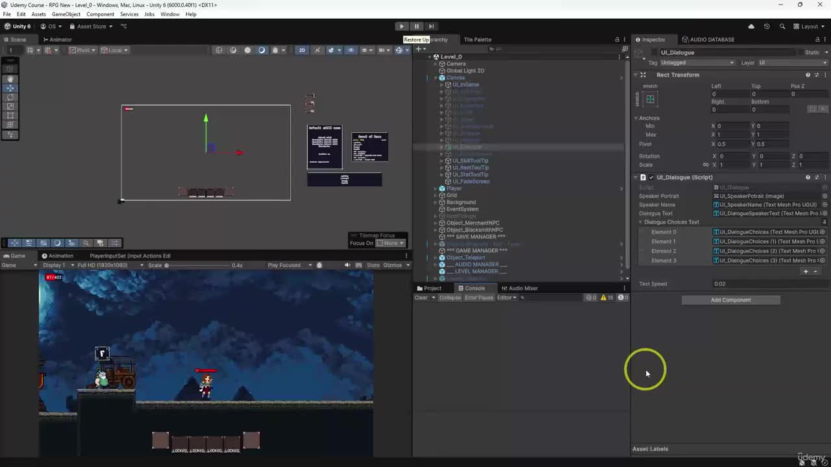Switch to the AUDIO DATABASE tab
831x467 pixels.
click(708, 40)
